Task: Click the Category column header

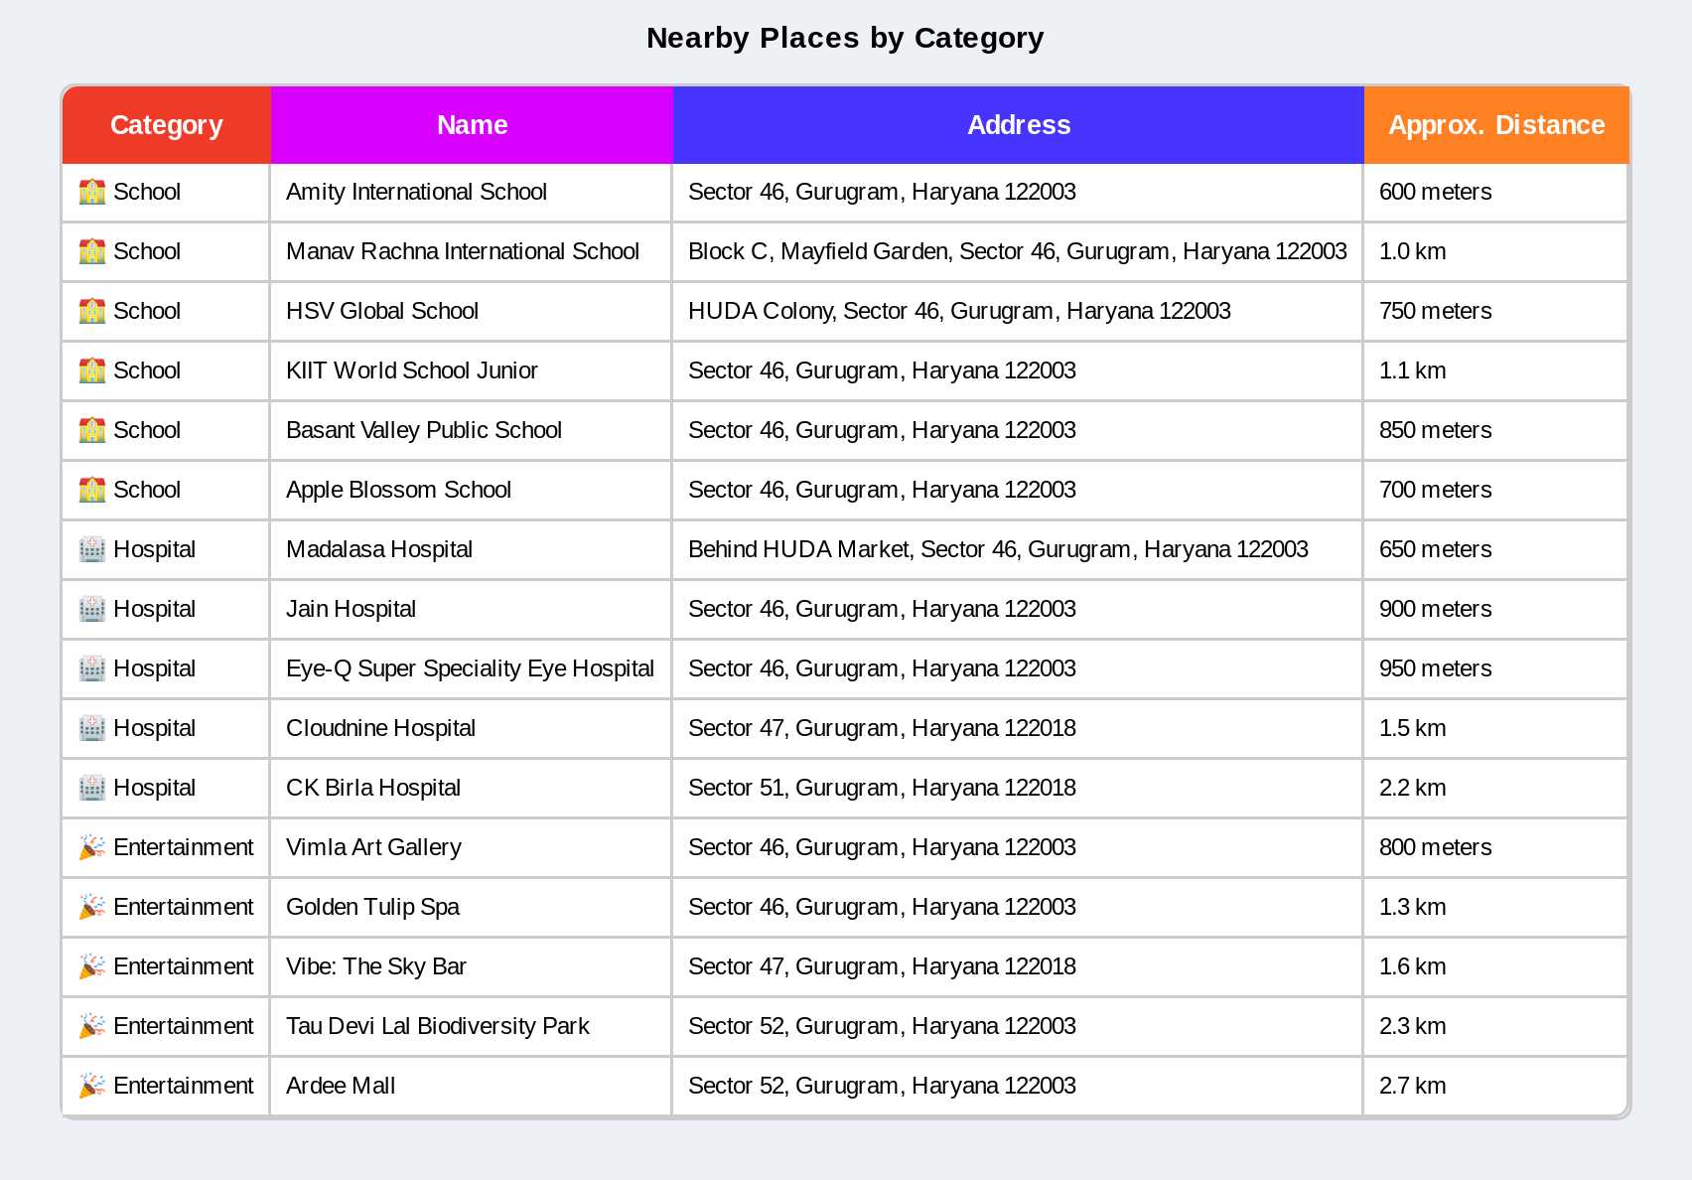Action: 166,125
